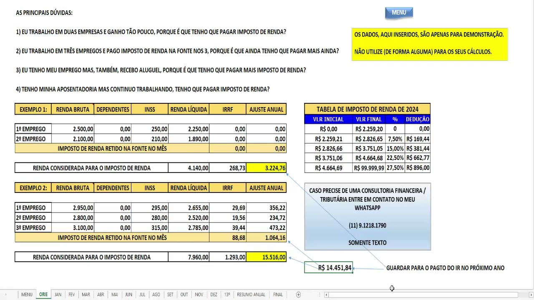The height and width of the screenshot is (300, 534).
Task: Click the WhatsApp consultoria contact box
Action: click(368, 216)
